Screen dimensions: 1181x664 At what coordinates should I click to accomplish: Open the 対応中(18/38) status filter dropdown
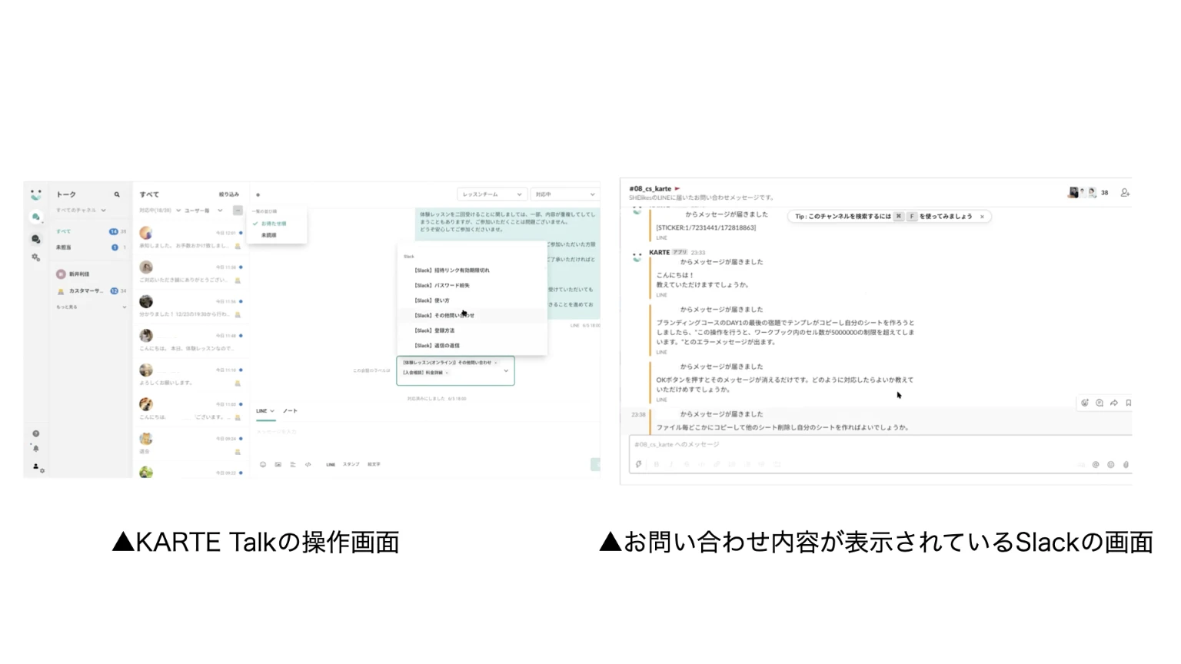click(x=160, y=210)
